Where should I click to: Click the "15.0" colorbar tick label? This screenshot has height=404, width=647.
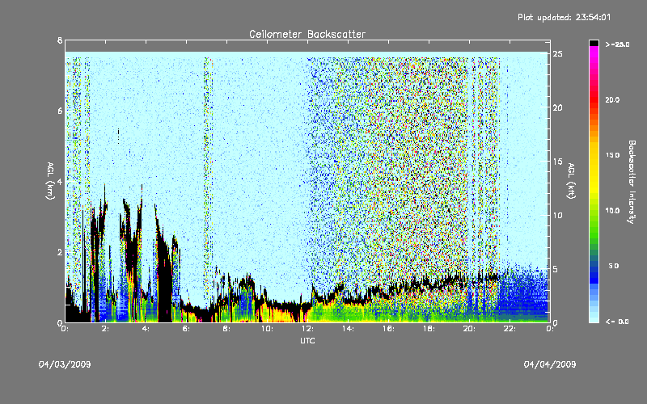[613, 155]
